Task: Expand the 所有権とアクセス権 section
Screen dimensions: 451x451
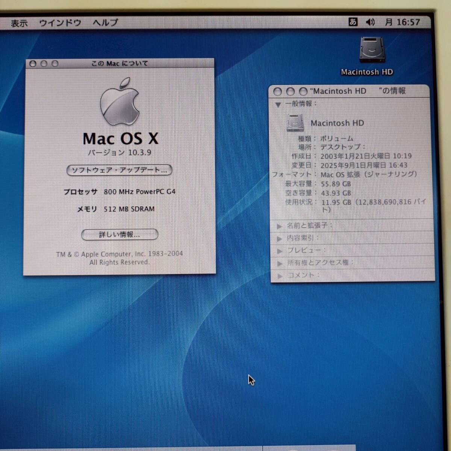Action: point(280,263)
